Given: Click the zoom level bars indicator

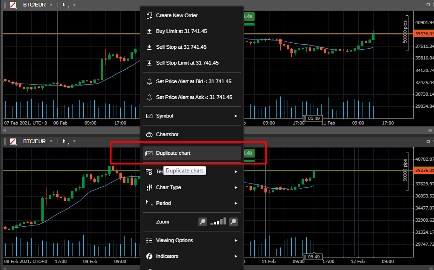Looking at the screenshot, I should (x=218, y=222).
